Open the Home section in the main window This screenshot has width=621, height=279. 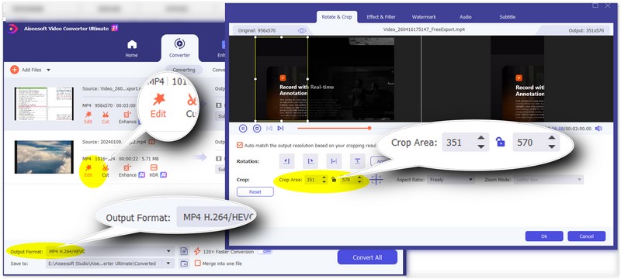click(x=131, y=48)
